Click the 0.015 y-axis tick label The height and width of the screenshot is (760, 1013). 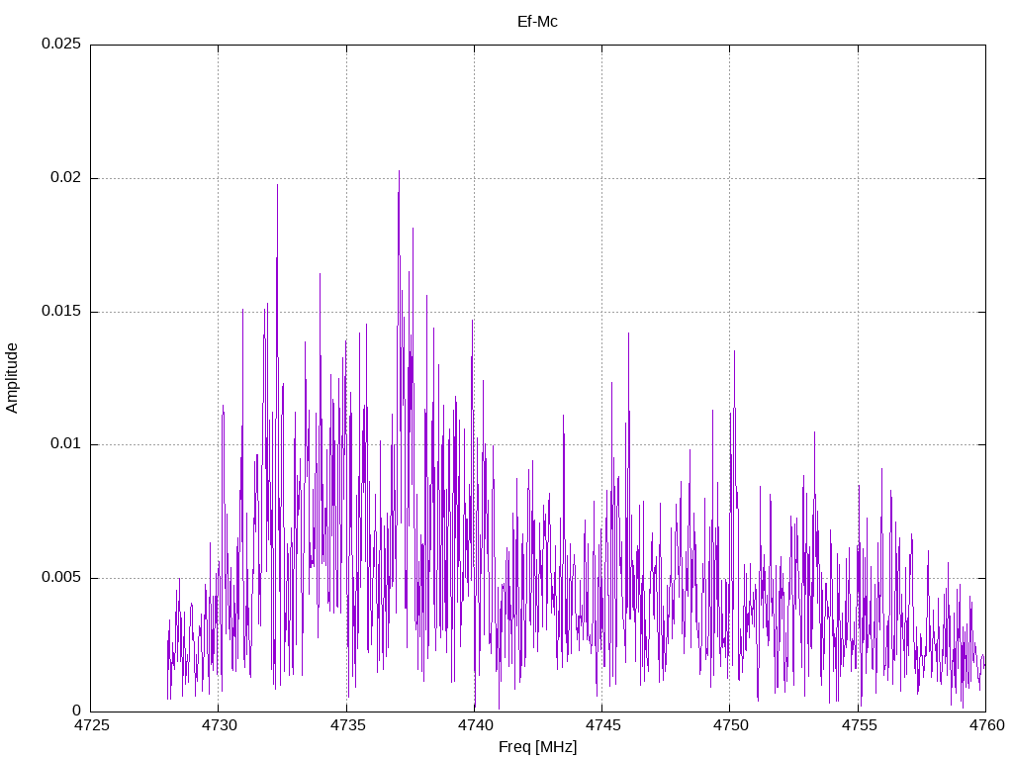61,311
